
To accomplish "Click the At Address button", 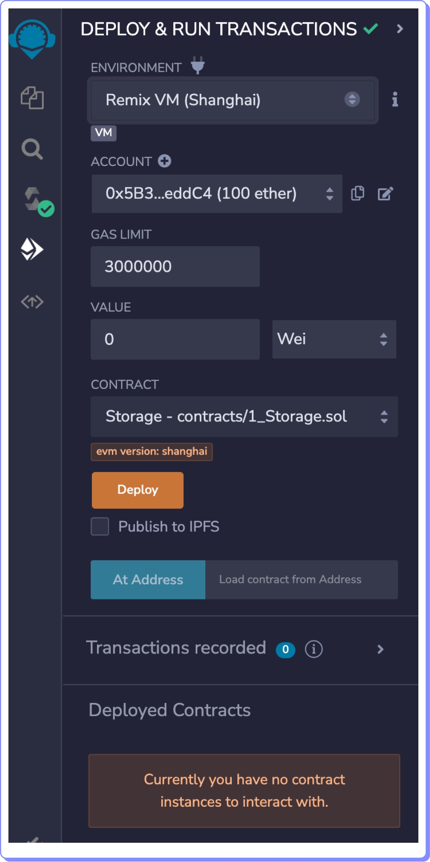I will (x=148, y=580).
